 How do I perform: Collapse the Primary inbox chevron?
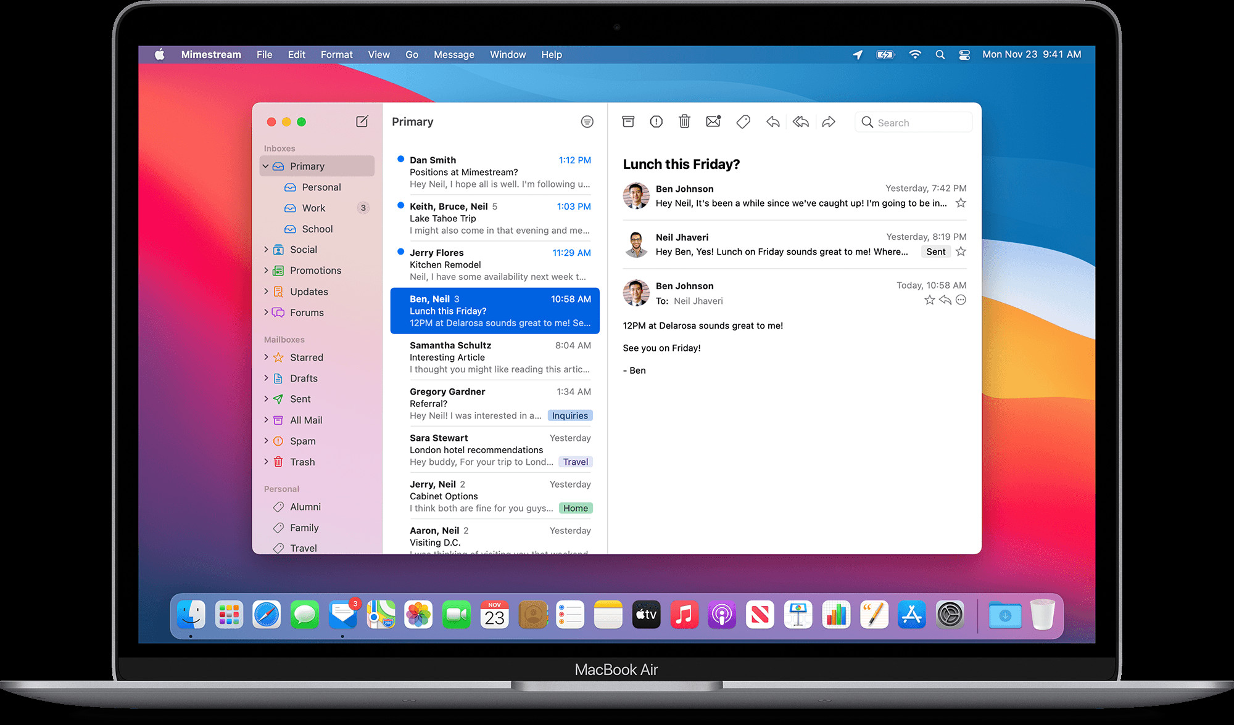(266, 166)
